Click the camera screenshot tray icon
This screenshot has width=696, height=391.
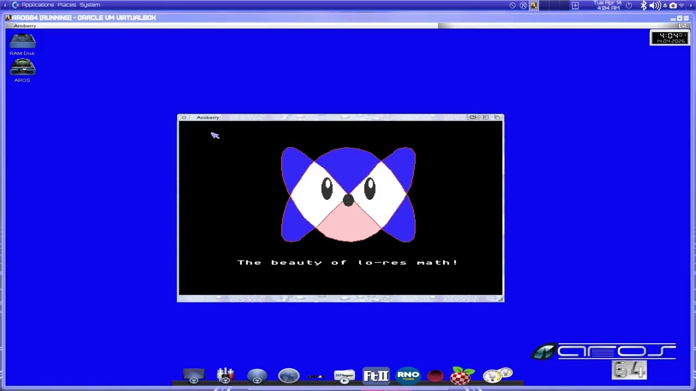coord(673,5)
